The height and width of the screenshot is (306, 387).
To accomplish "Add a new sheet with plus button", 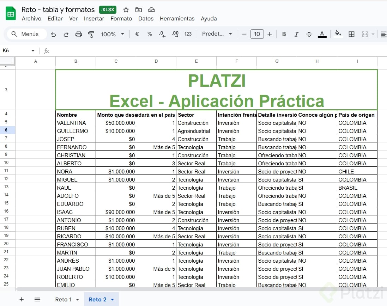I will 22,299.
